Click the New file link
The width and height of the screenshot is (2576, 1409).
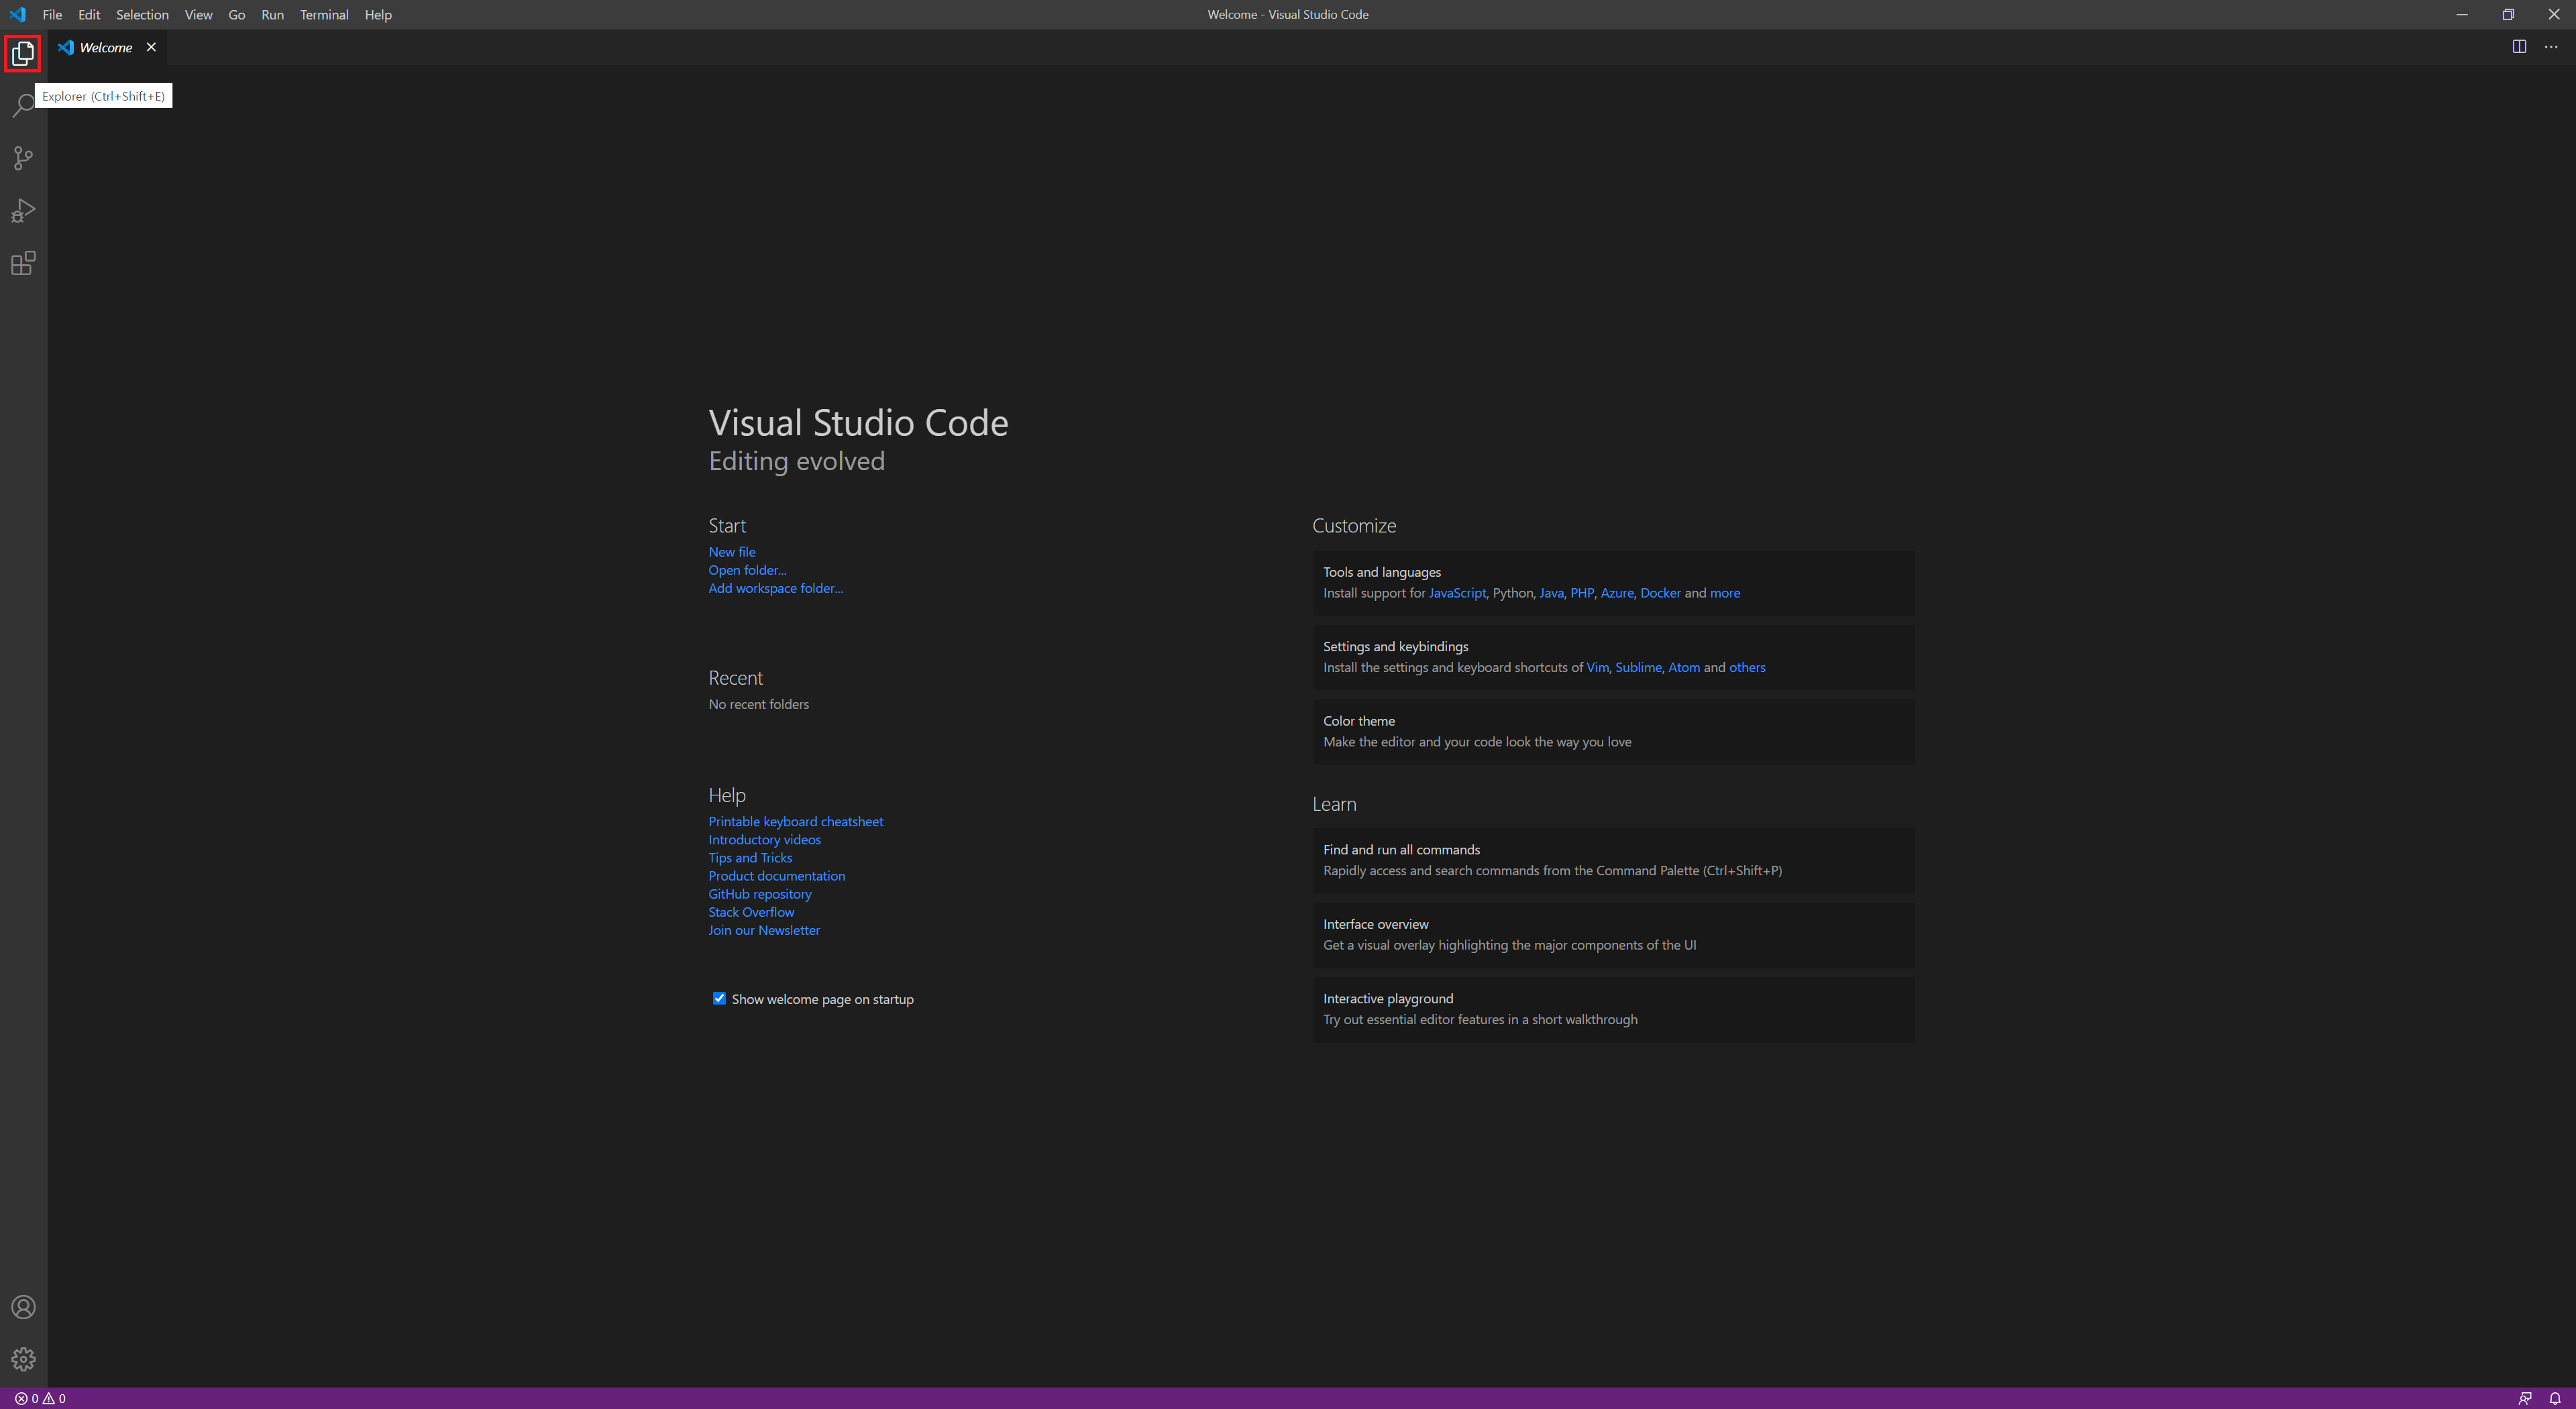(732, 552)
